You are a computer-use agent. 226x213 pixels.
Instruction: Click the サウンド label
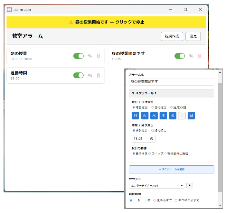pyautogui.click(x=135, y=179)
